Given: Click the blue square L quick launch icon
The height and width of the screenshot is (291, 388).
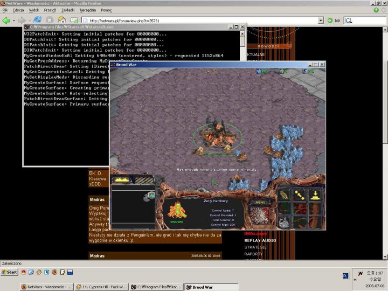Looking at the screenshot, I should (46, 272).
